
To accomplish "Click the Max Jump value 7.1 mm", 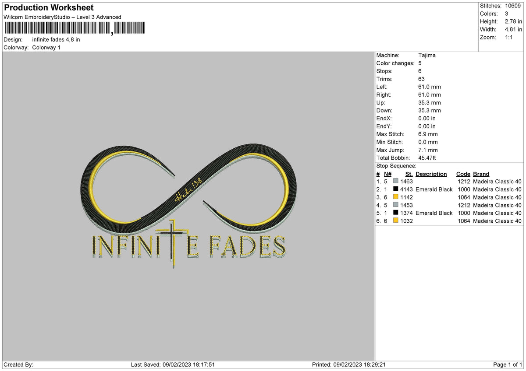I will coord(428,150).
